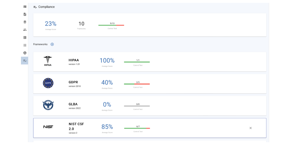Click the GDPR 2/5 control test bar
Image resolution: width=290 pixels, height=145 pixels.
[137, 84]
